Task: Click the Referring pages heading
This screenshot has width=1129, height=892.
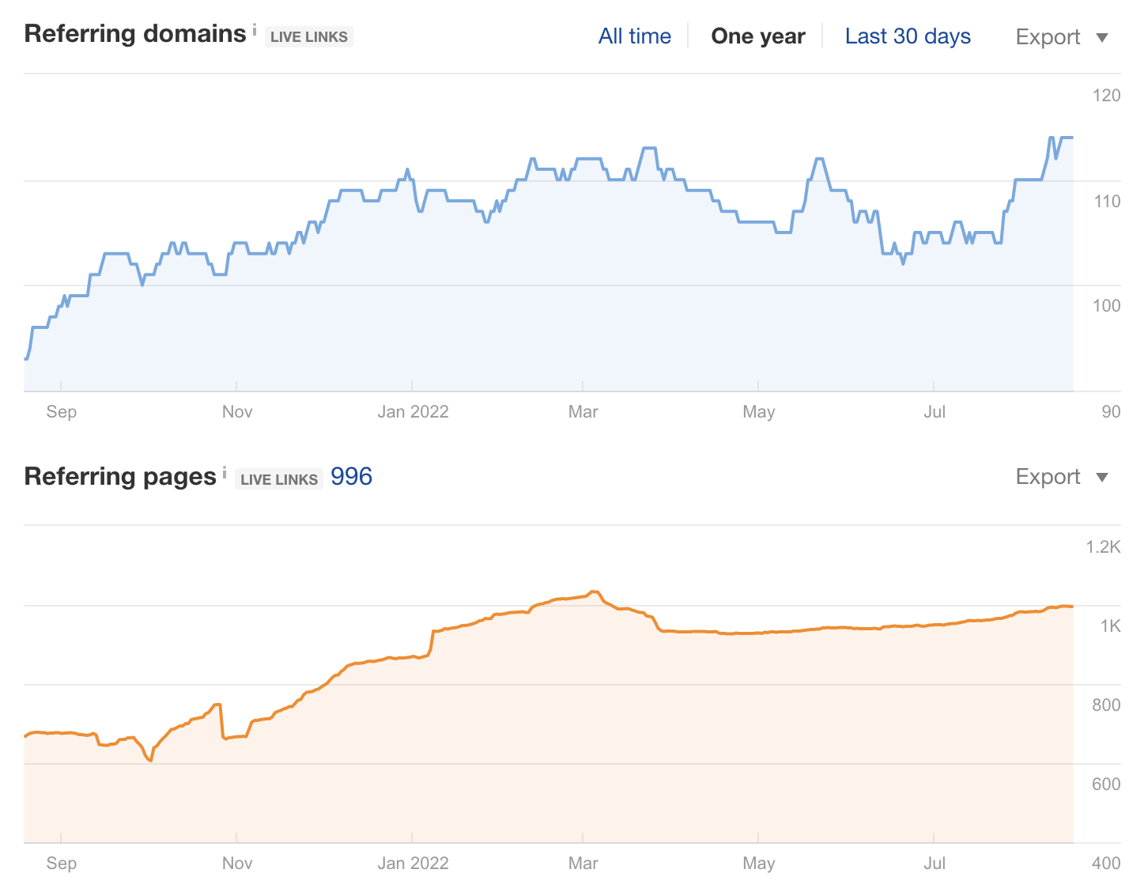Action: (x=120, y=477)
